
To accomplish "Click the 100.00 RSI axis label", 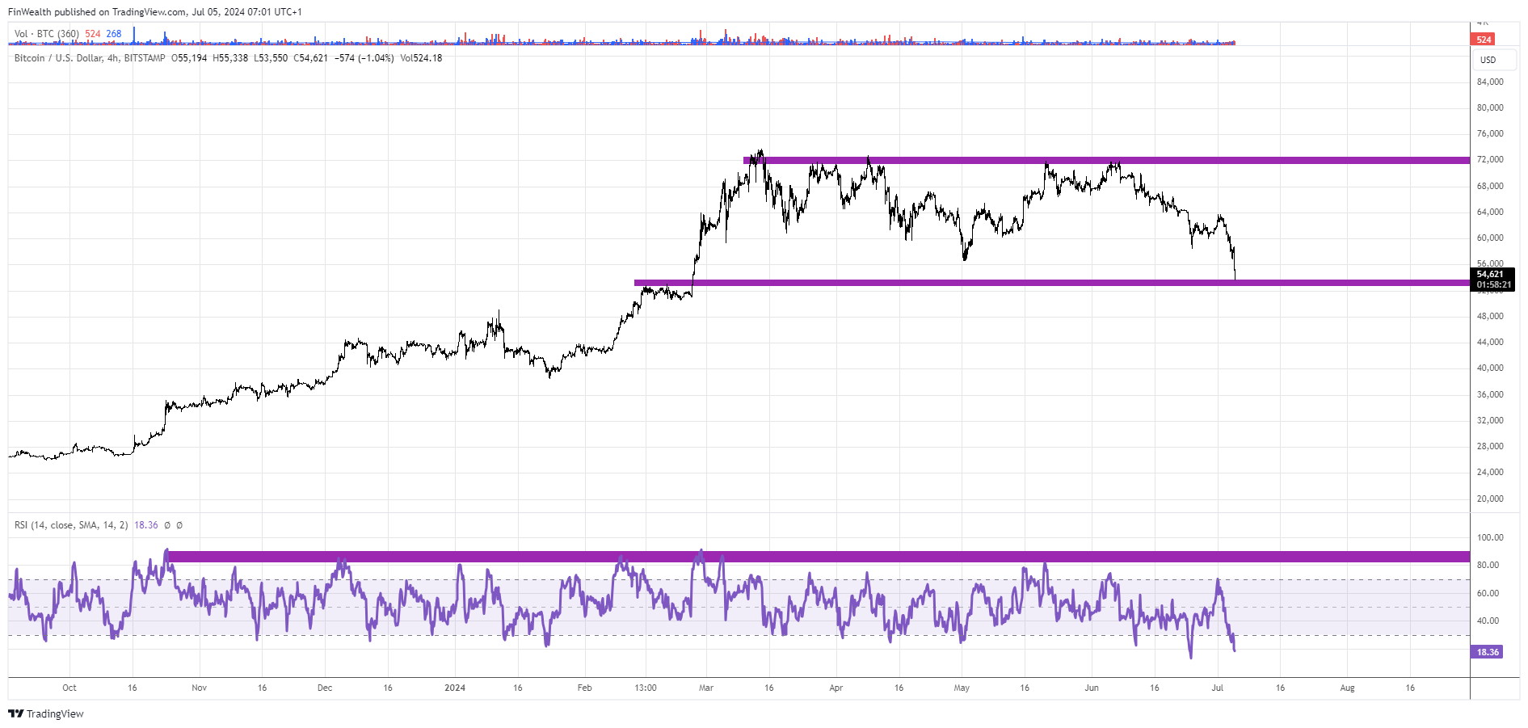I will coord(1490,537).
